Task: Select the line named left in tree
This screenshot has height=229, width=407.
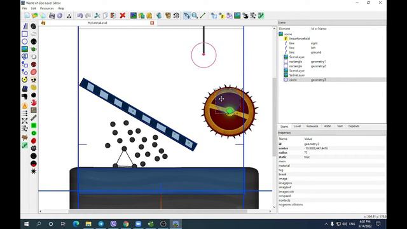Action: (313, 48)
